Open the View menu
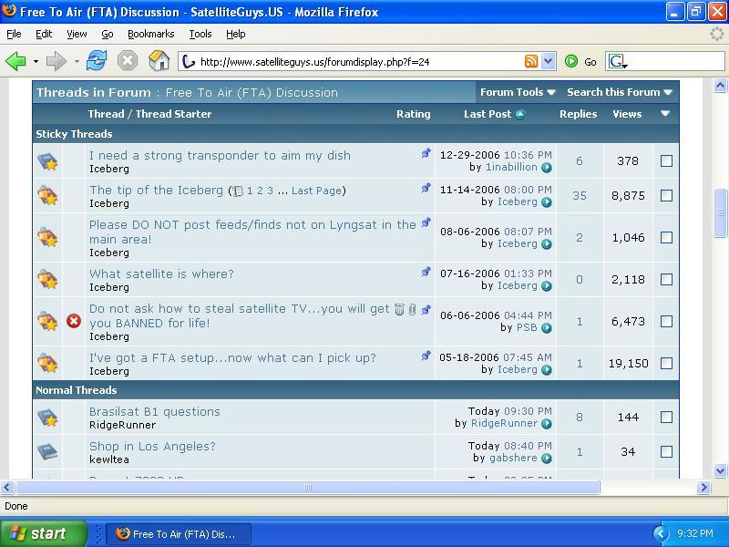The height and width of the screenshot is (547, 729). pos(77,34)
